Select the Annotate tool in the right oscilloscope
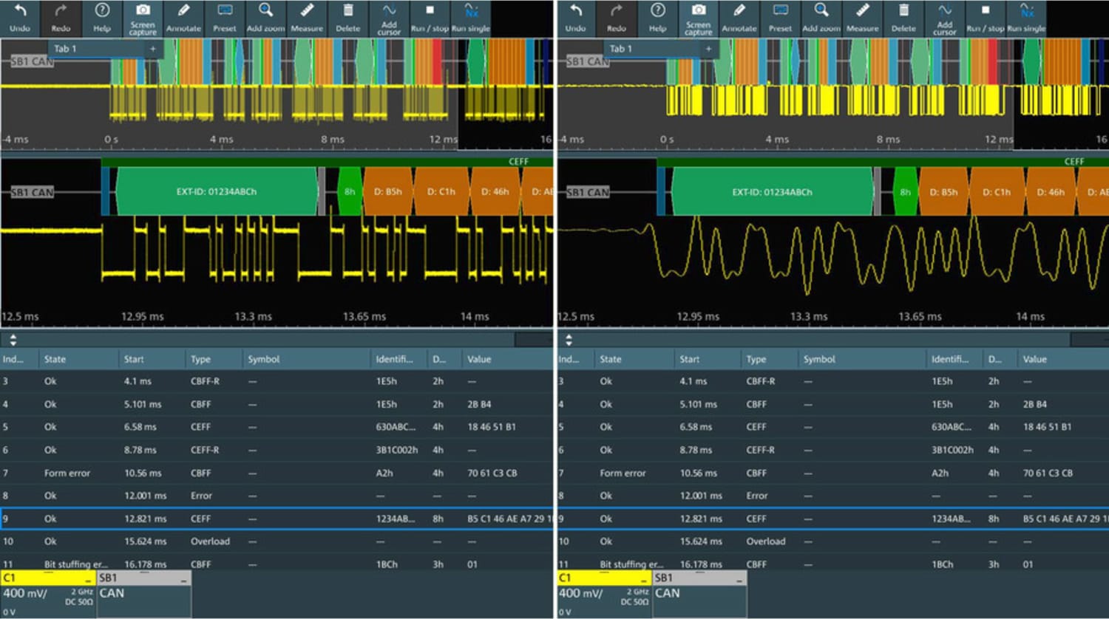Screen dimensions: 1109x619 coord(739,18)
